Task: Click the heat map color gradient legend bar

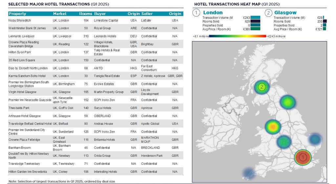Action: tap(238, 36)
